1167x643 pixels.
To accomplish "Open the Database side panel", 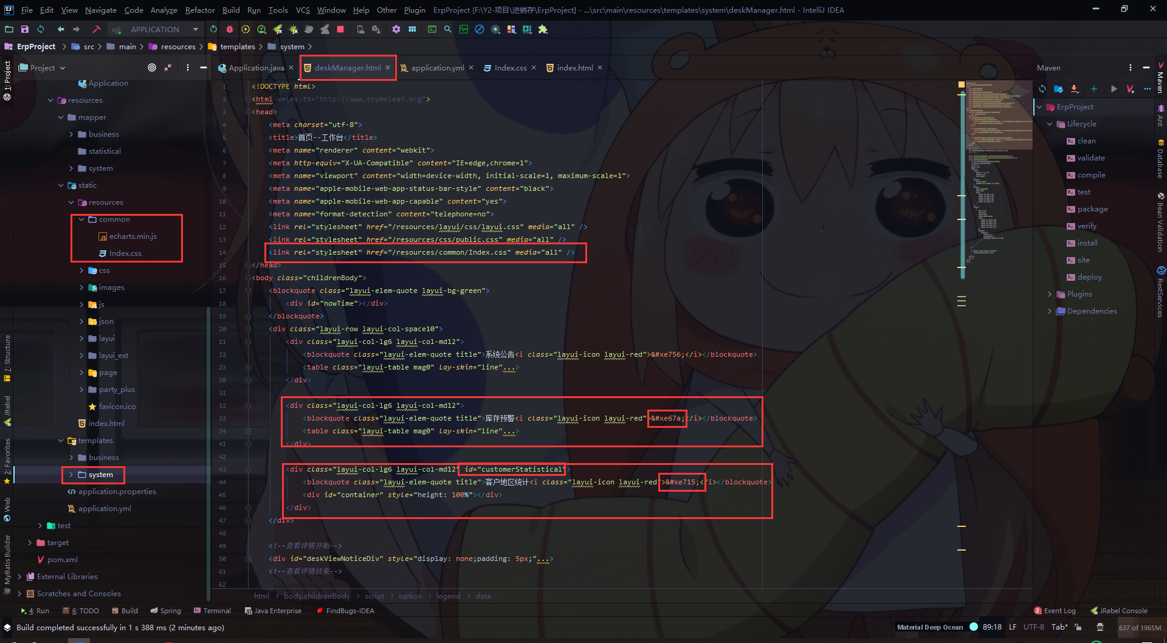I will [x=1160, y=159].
